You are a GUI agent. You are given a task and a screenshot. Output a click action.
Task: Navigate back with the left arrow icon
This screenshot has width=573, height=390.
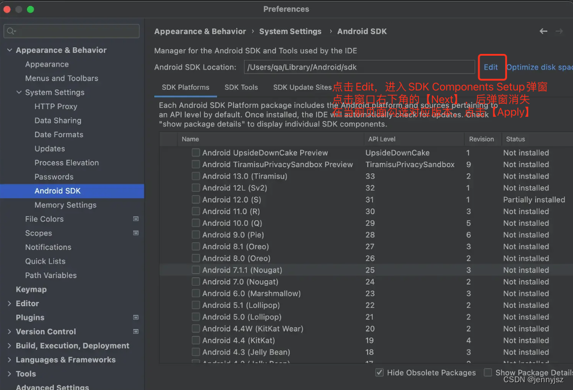coord(544,31)
